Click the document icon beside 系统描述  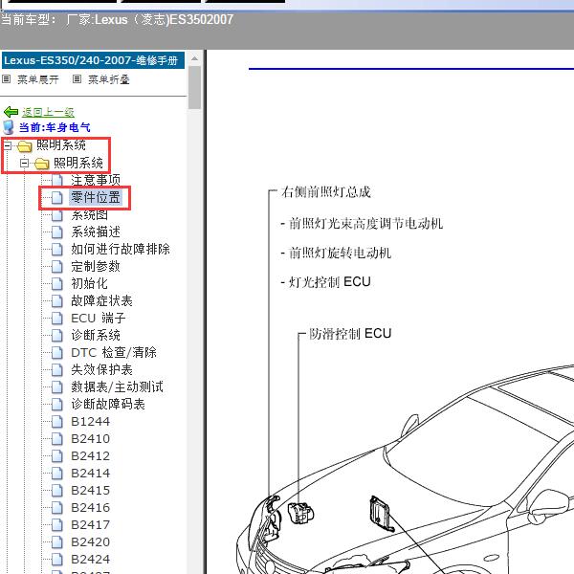click(57, 232)
